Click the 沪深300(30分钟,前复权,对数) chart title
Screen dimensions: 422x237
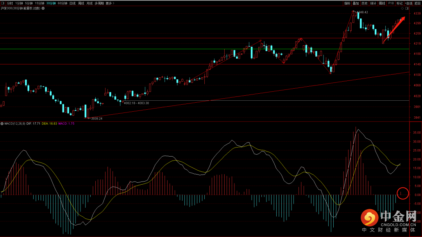(20, 8)
